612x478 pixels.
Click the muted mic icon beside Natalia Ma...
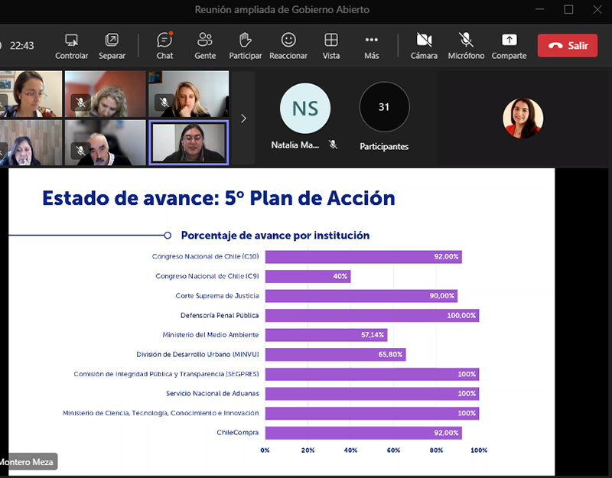coord(333,145)
